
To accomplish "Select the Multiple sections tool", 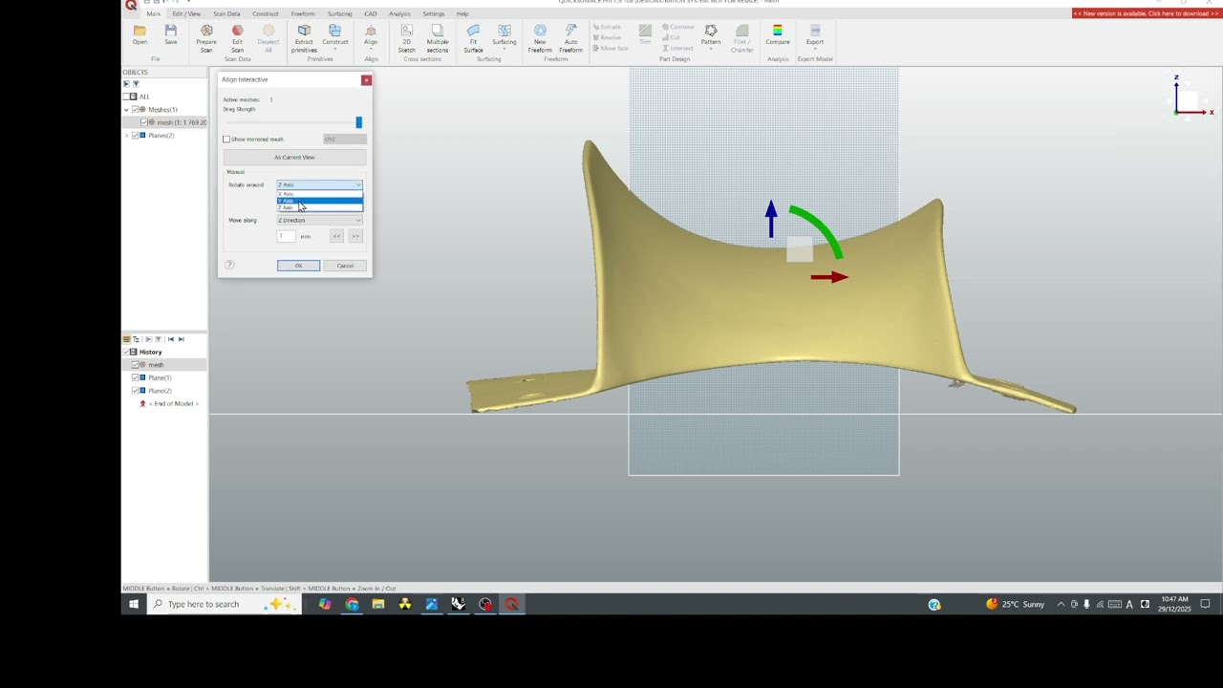I will [x=438, y=38].
